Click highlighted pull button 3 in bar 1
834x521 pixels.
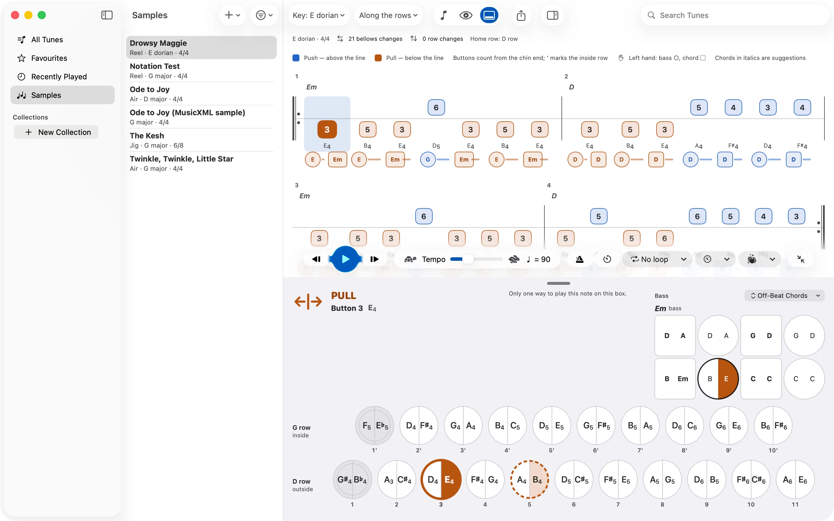point(327,130)
